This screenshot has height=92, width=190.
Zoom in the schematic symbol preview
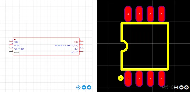coord(89,87)
